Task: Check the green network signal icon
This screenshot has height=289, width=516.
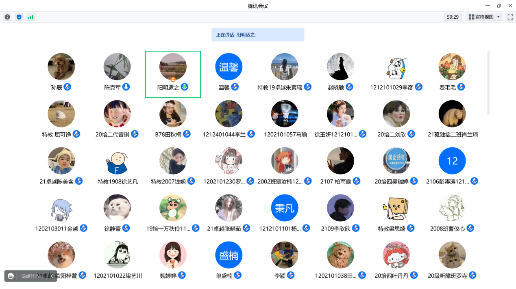Action: tap(30, 17)
